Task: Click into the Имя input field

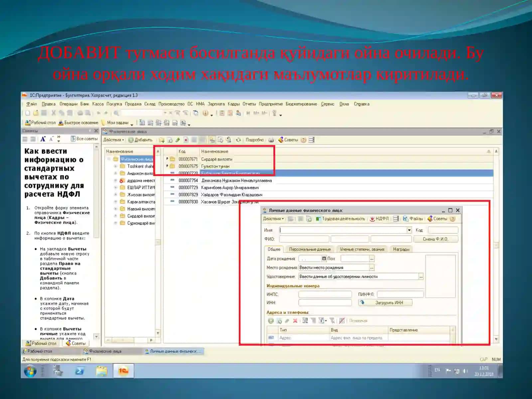Action: (x=343, y=230)
